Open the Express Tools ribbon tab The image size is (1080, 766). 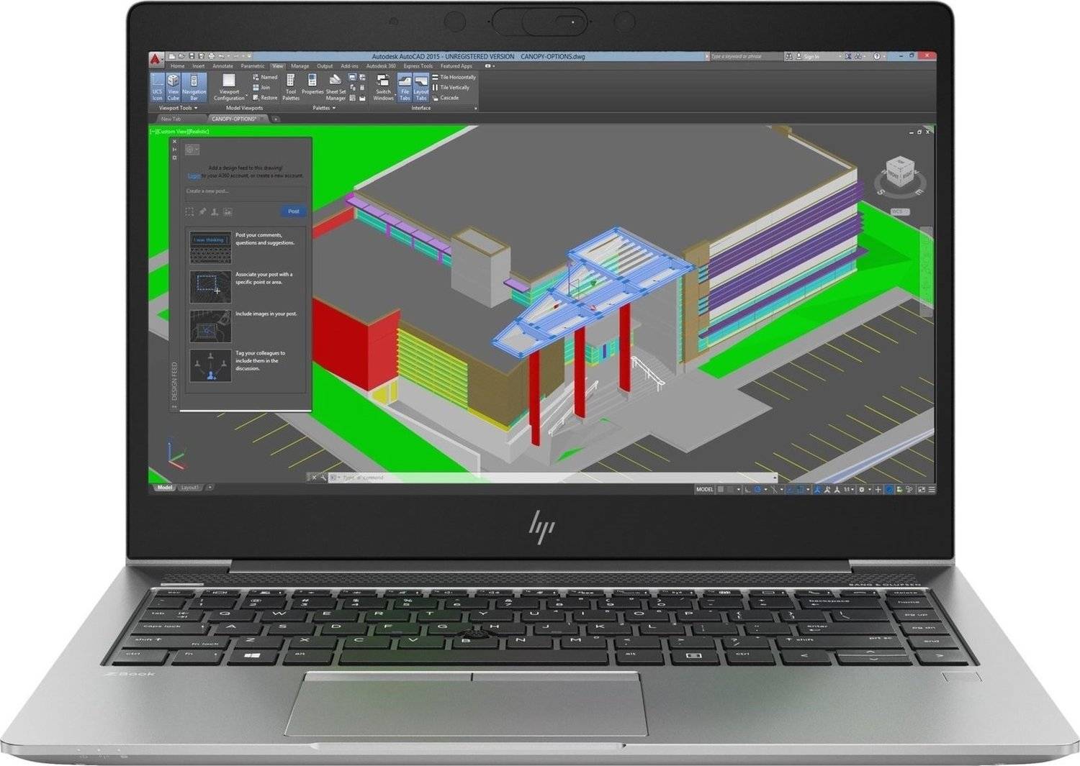[418, 66]
